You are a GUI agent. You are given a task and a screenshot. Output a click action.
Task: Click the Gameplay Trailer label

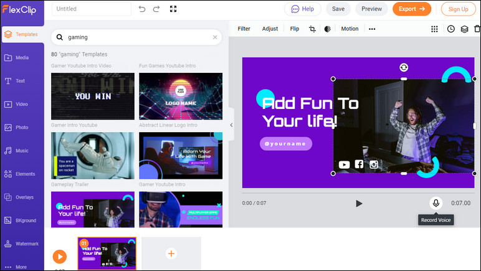pos(70,184)
